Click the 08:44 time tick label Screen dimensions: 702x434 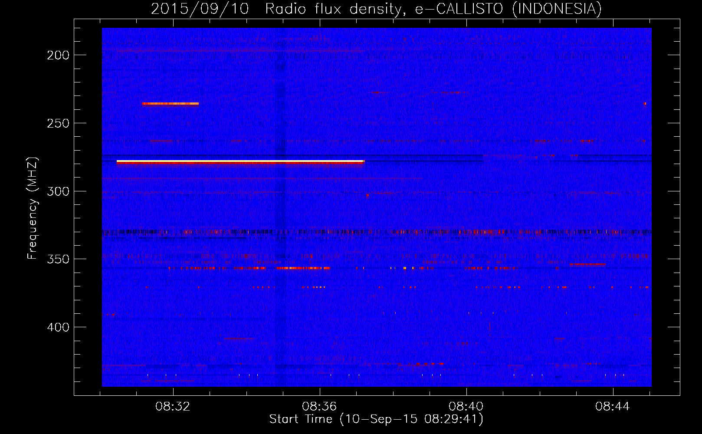coord(613,407)
